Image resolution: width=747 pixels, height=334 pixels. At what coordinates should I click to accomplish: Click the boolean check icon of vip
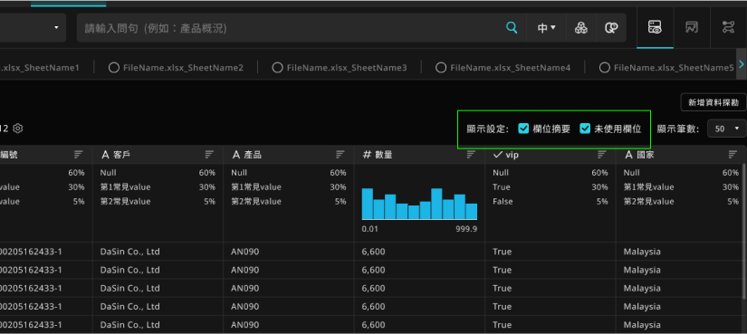(498, 155)
